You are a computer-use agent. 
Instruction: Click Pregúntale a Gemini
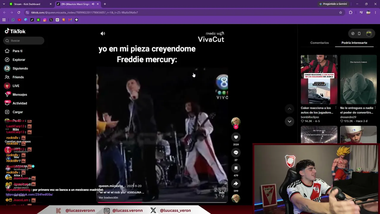tap(333, 4)
